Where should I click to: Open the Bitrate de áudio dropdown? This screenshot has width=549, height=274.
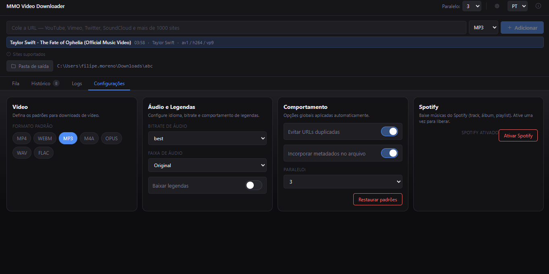[x=207, y=138]
